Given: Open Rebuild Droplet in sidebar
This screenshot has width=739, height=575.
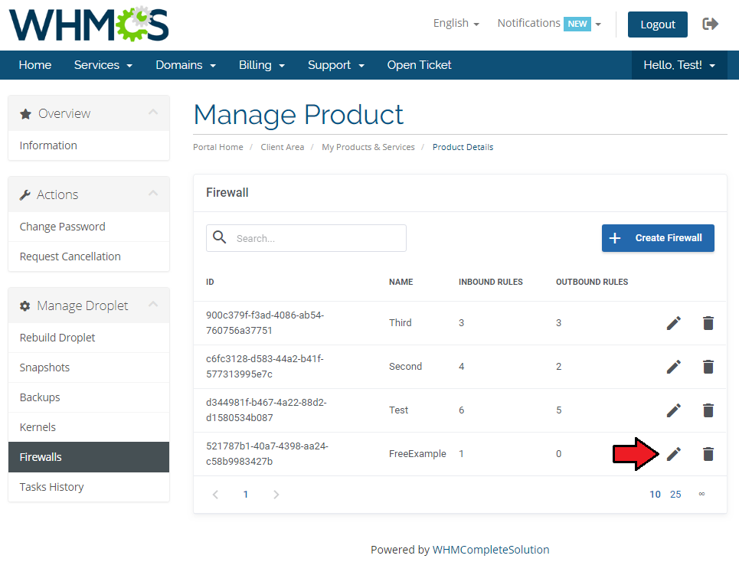Looking at the screenshot, I should point(89,338).
